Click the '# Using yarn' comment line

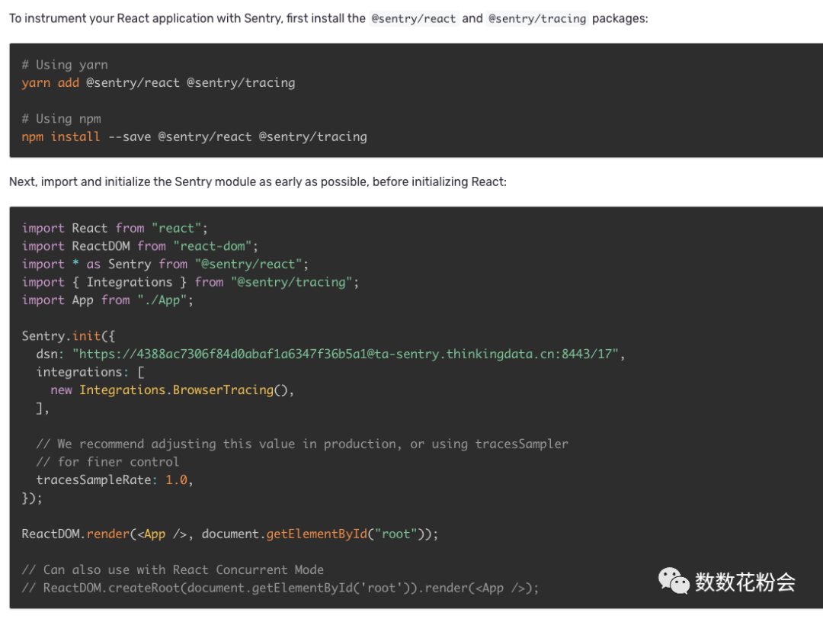(x=65, y=65)
